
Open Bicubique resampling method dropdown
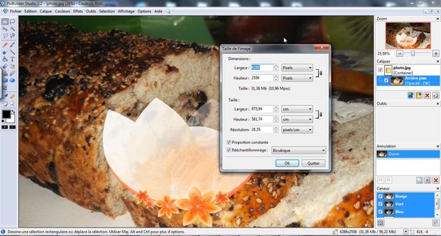point(299,150)
